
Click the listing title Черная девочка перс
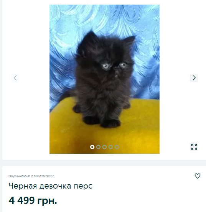[x=51, y=186]
